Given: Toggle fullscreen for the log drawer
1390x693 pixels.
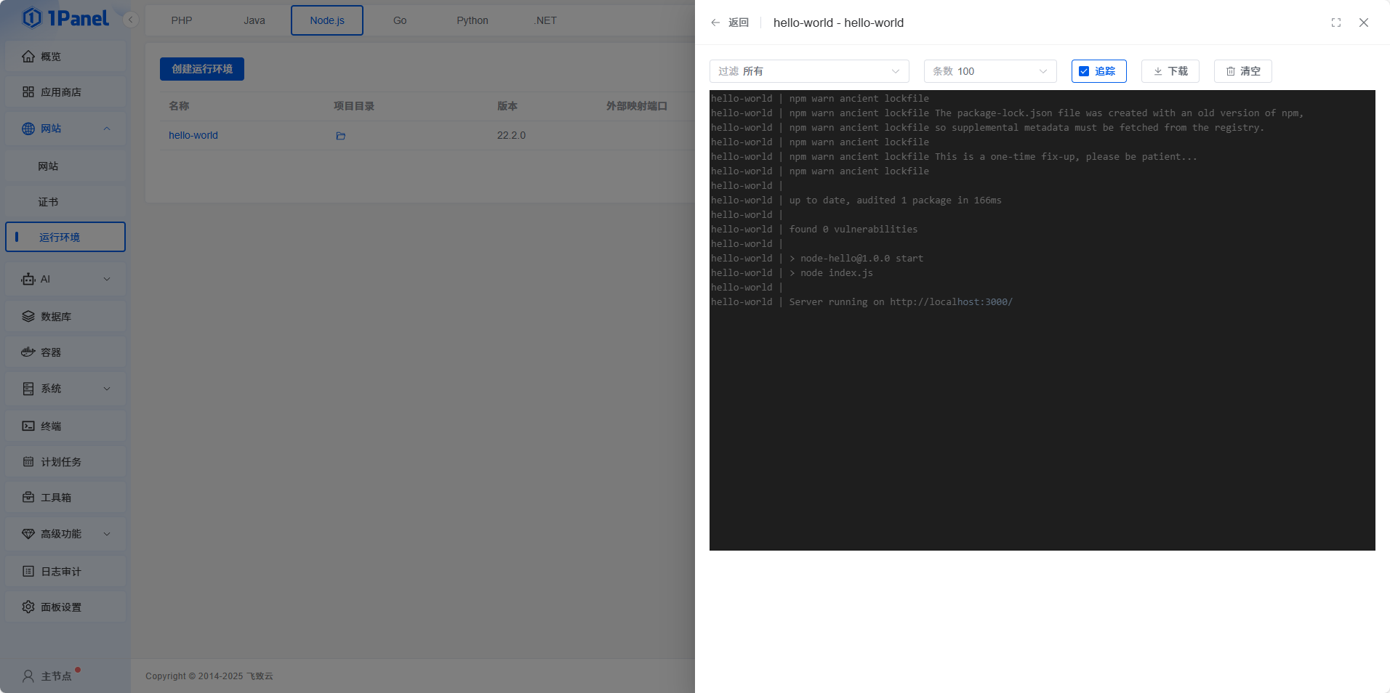Looking at the screenshot, I should pos(1336,23).
